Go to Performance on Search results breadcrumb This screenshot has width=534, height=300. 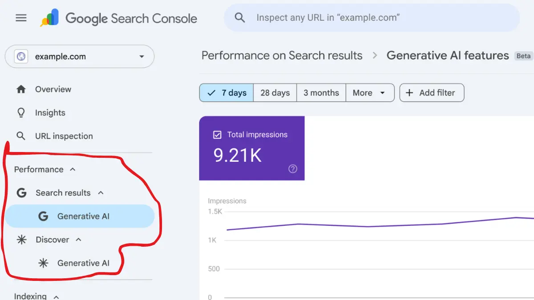[x=282, y=56]
